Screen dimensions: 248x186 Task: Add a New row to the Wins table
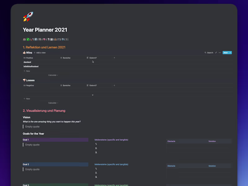pyautogui.click(x=27, y=71)
